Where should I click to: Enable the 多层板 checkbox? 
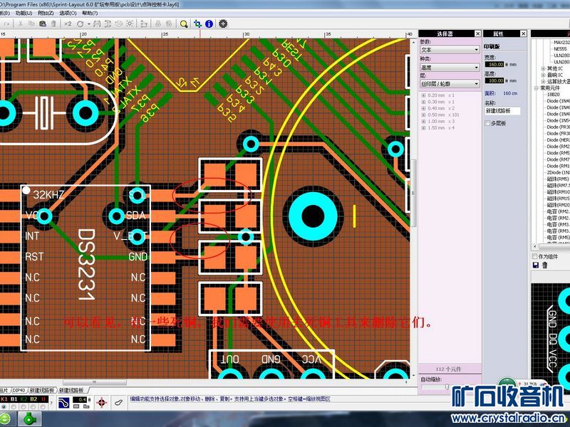point(488,123)
